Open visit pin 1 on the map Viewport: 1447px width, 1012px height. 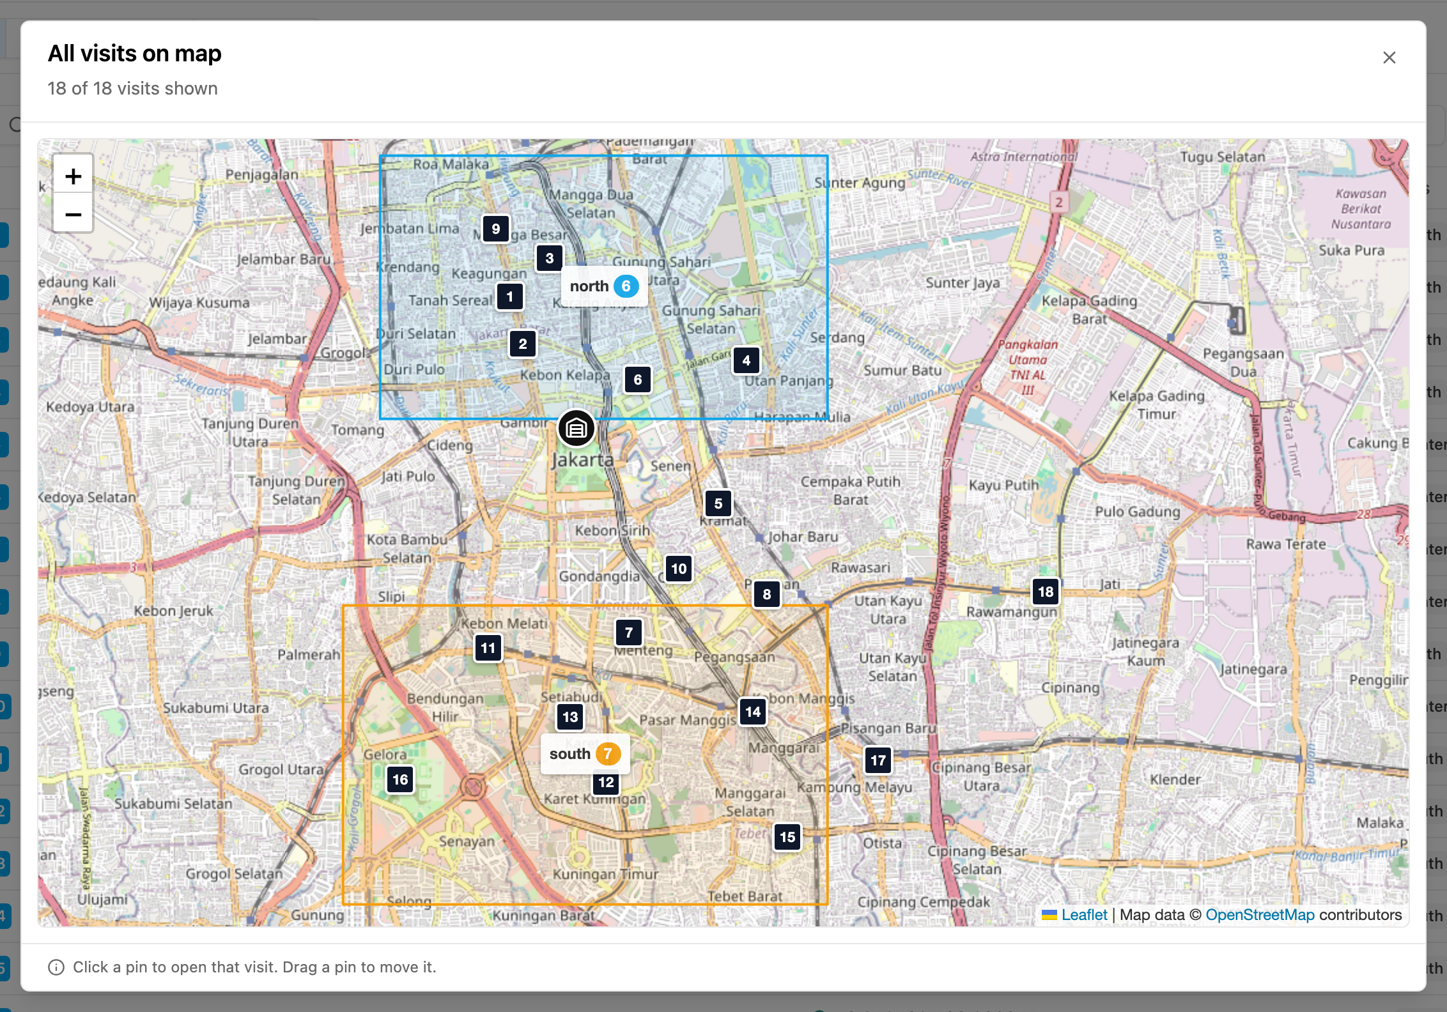[510, 296]
